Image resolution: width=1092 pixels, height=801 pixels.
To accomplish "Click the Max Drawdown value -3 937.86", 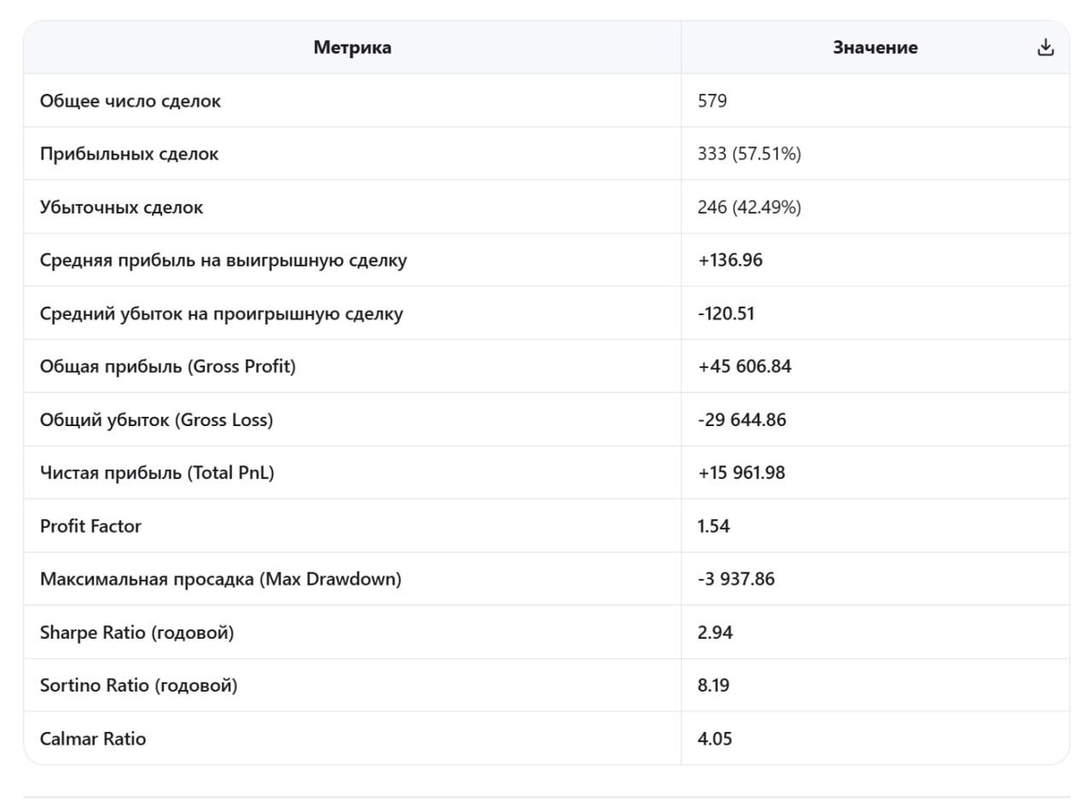I will click(x=736, y=579).
